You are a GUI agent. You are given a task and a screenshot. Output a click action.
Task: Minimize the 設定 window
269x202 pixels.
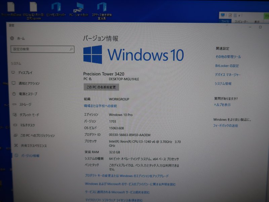pyautogui.click(x=250, y=27)
